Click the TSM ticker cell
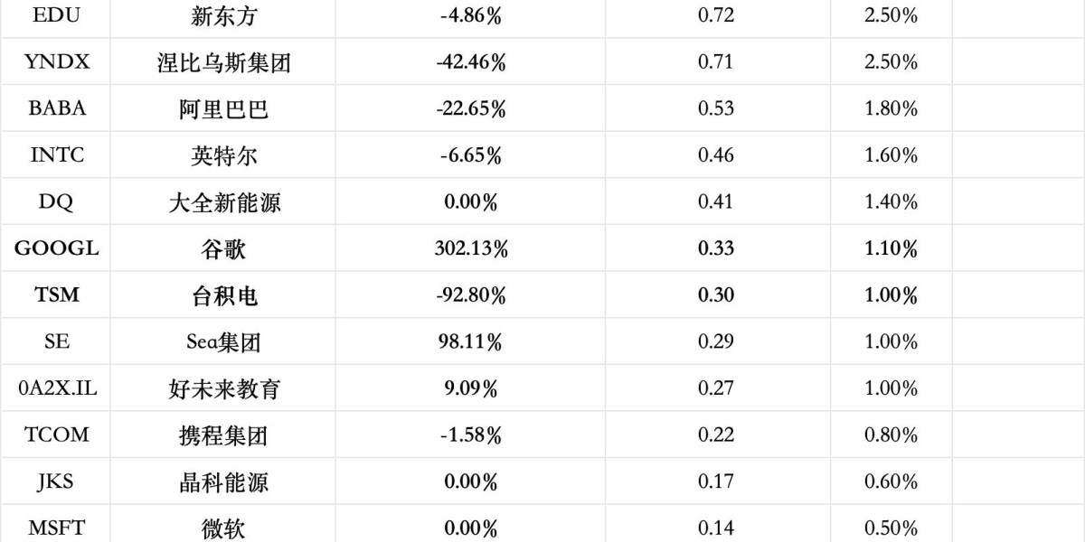Image resolution: width=1085 pixels, height=542 pixels. [56, 294]
